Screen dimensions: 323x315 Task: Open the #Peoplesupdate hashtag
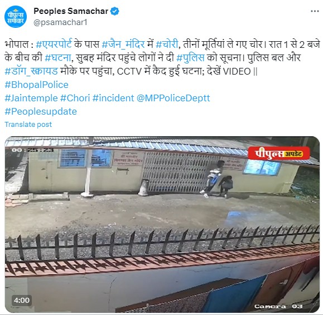[41, 111]
